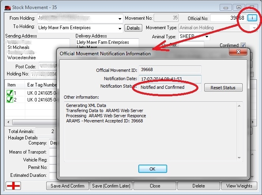The image size is (262, 195).
Task: Click the Stock Movement window title icon
Action: (8, 7)
